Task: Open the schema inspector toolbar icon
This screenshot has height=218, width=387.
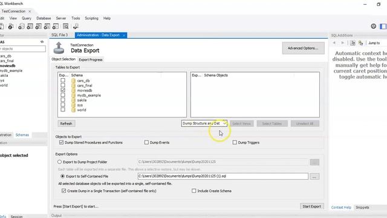Action: point(11,27)
